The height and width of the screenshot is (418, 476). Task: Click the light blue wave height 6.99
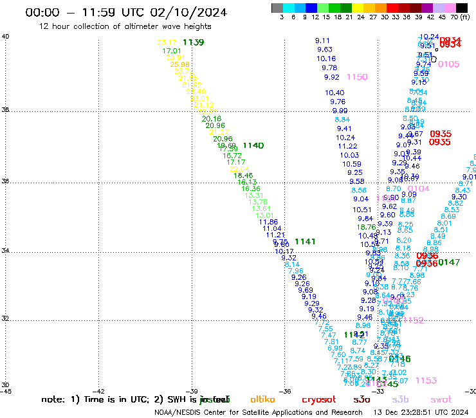[335, 348]
